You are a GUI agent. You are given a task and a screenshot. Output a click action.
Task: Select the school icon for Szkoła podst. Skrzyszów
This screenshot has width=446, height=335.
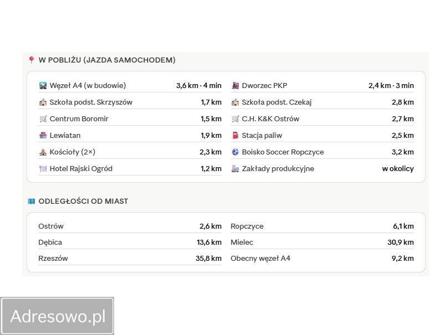(x=42, y=102)
